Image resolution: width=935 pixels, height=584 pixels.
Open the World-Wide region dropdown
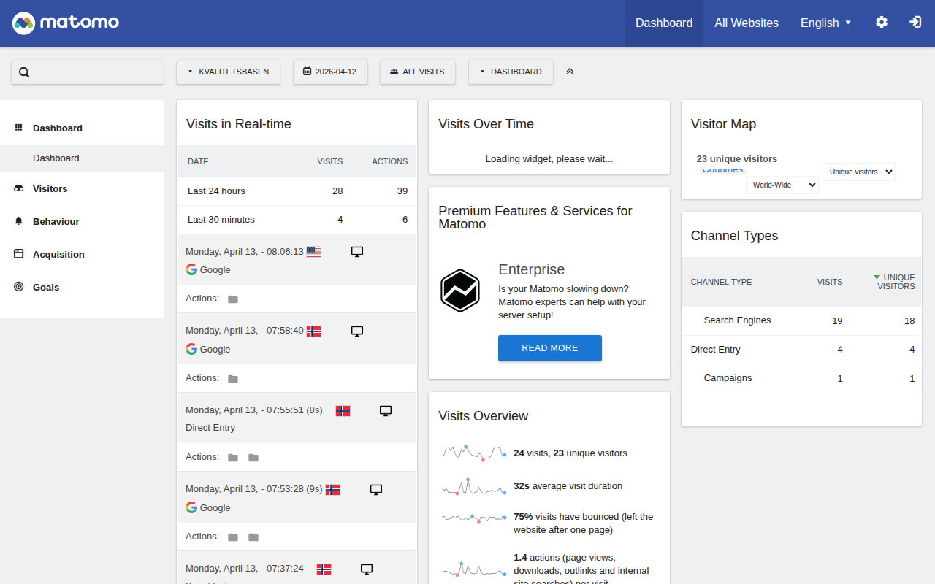[x=782, y=185]
